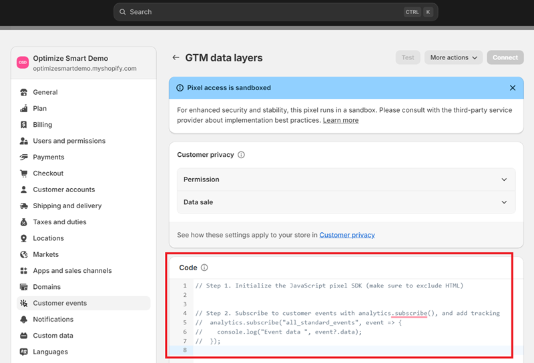
Task: Open the Customer privacy link
Action: [x=347, y=235]
